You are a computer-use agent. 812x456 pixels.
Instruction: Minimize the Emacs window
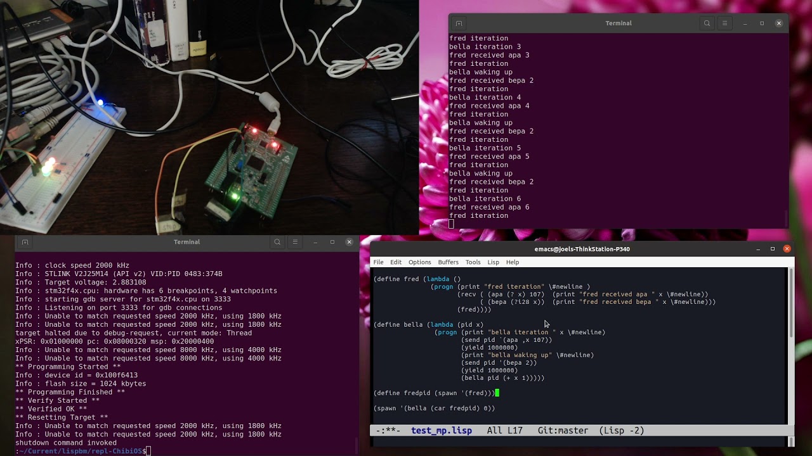758,249
